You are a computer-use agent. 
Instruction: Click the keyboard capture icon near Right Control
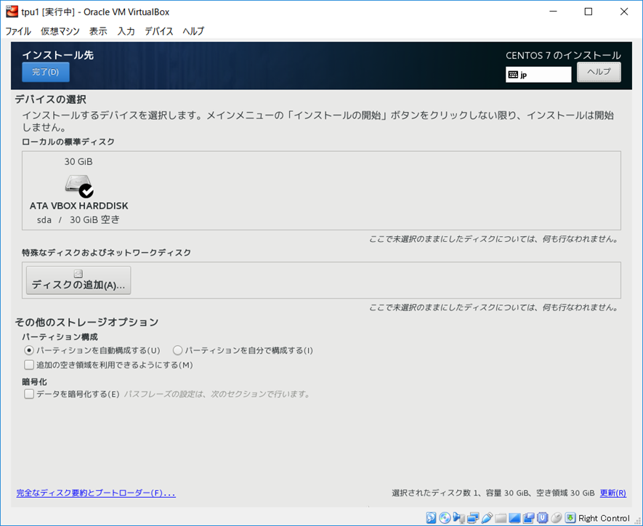569,518
